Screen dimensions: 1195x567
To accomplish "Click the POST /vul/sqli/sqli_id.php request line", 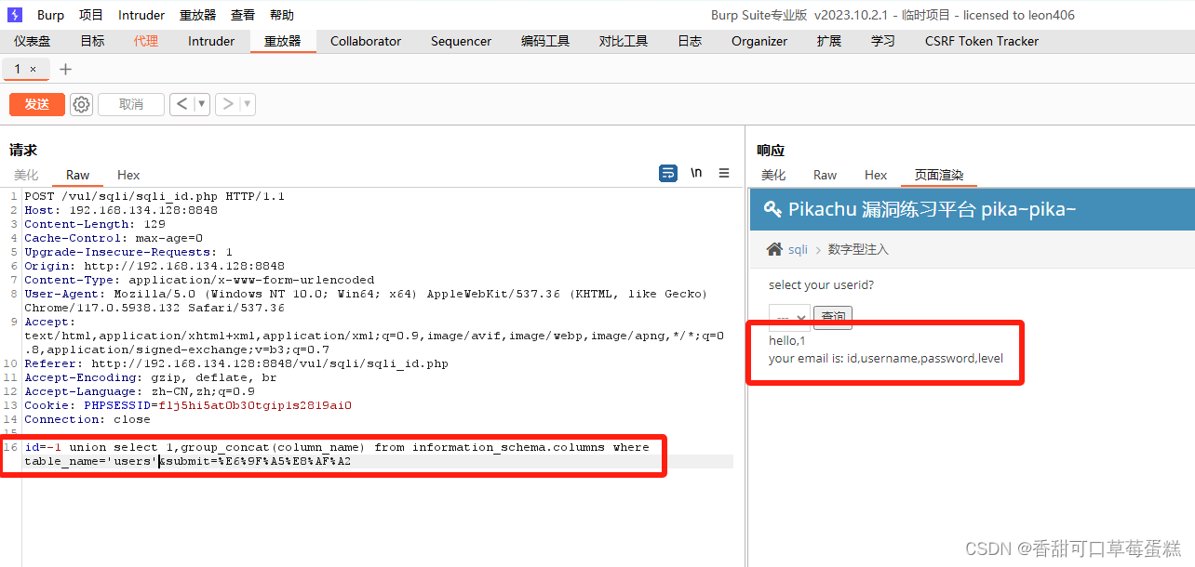I will [x=154, y=196].
